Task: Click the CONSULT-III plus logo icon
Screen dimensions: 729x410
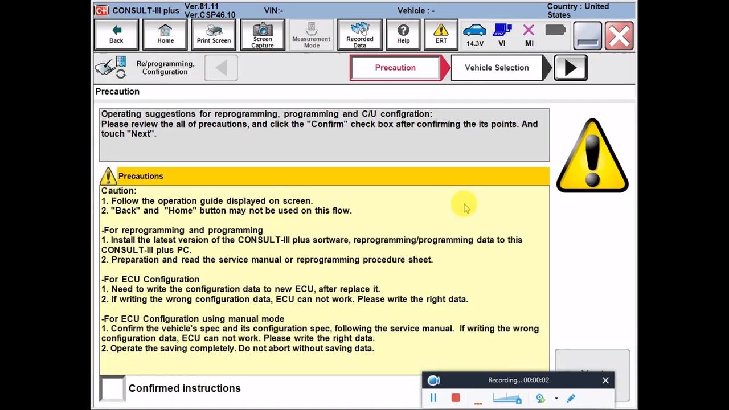Action: (101, 10)
